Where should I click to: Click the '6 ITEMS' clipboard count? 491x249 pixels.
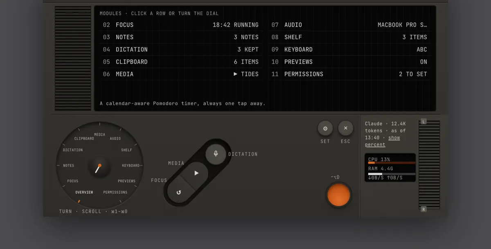[x=246, y=62]
